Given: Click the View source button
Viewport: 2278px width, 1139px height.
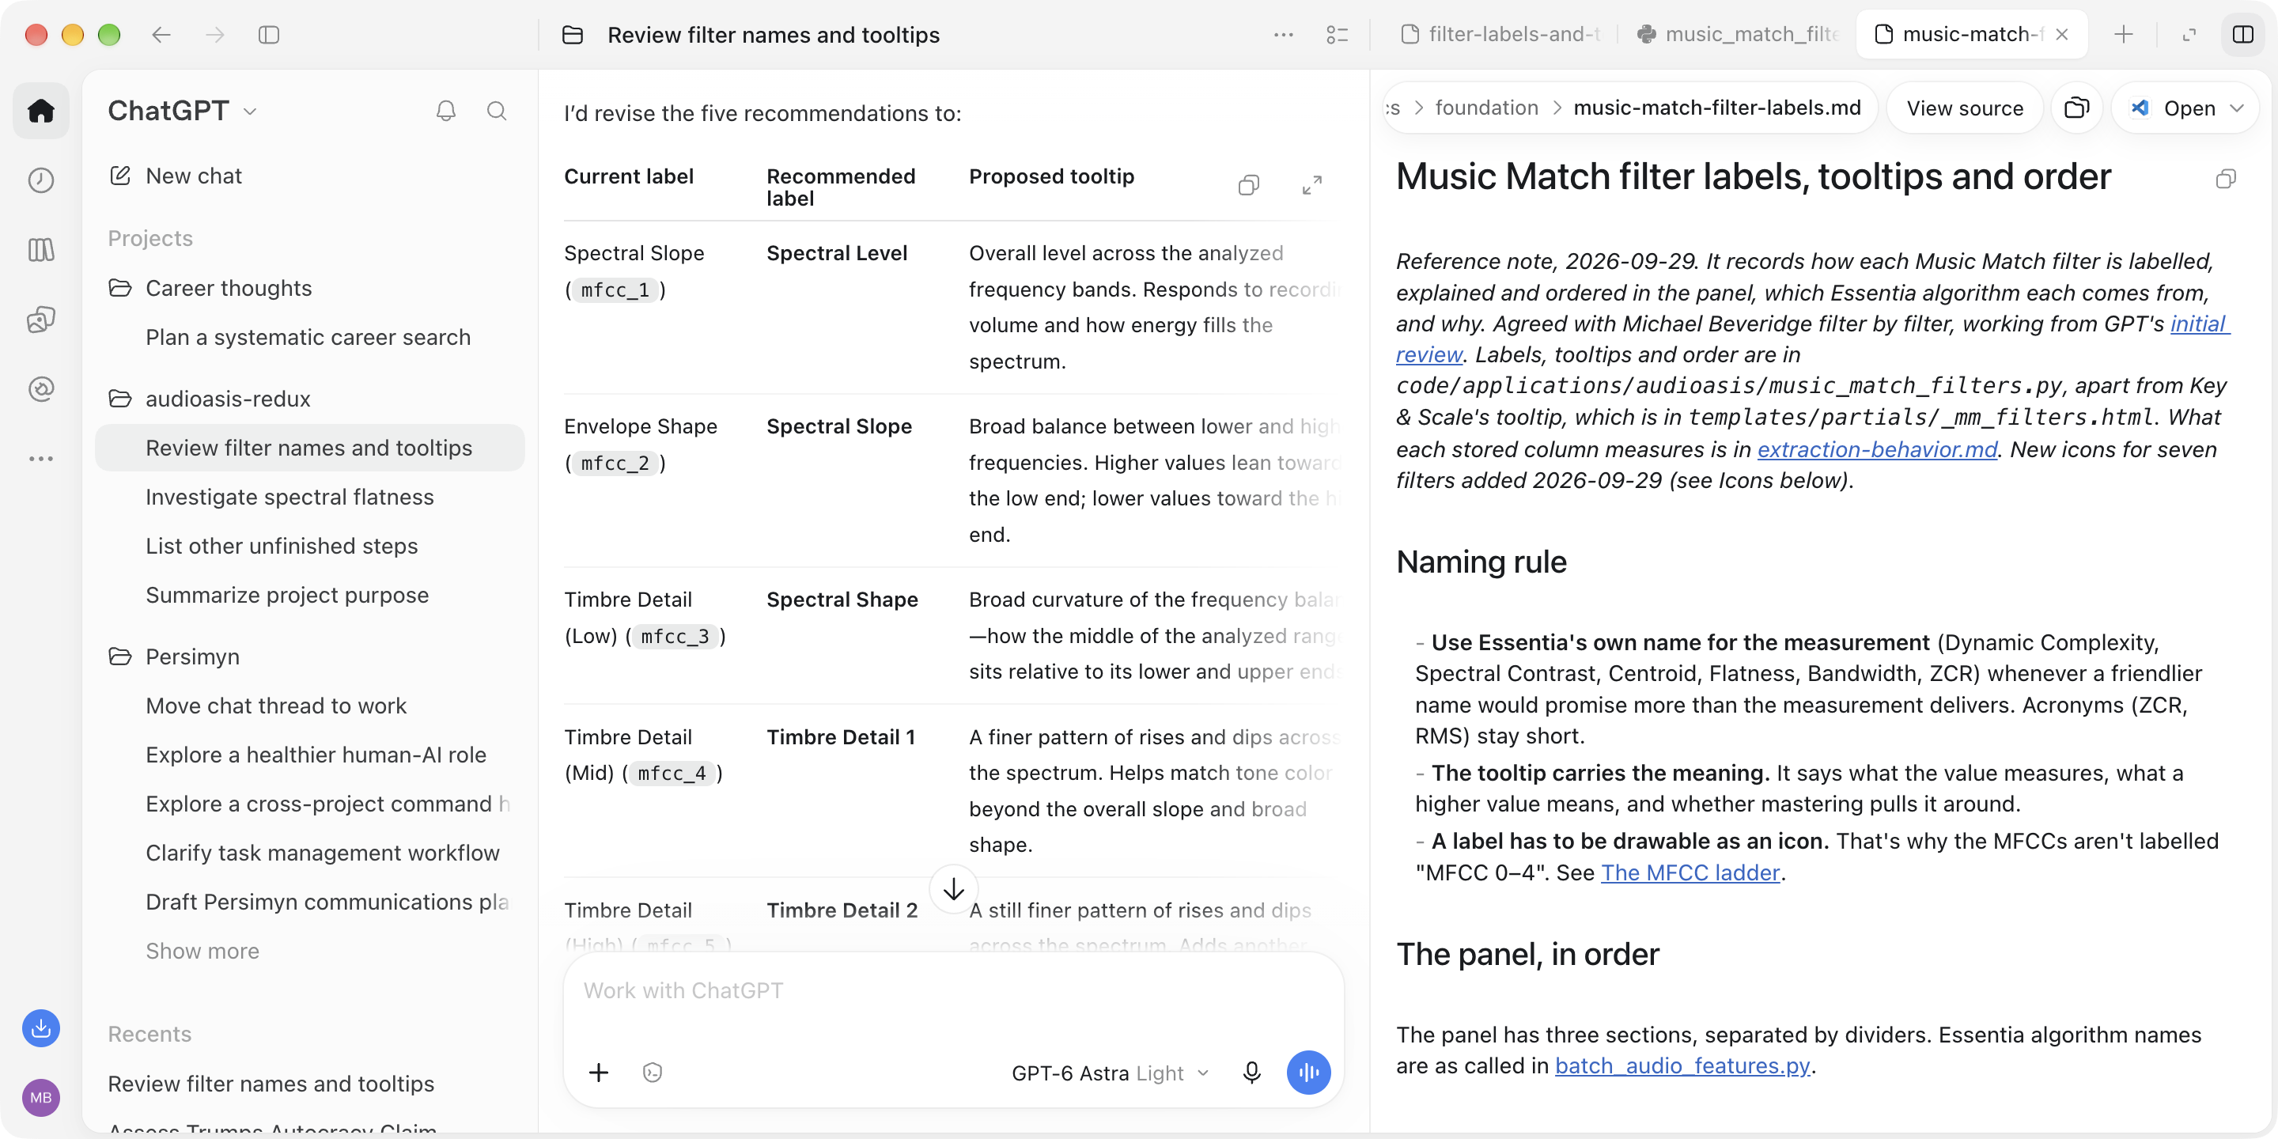Looking at the screenshot, I should pyautogui.click(x=1964, y=108).
